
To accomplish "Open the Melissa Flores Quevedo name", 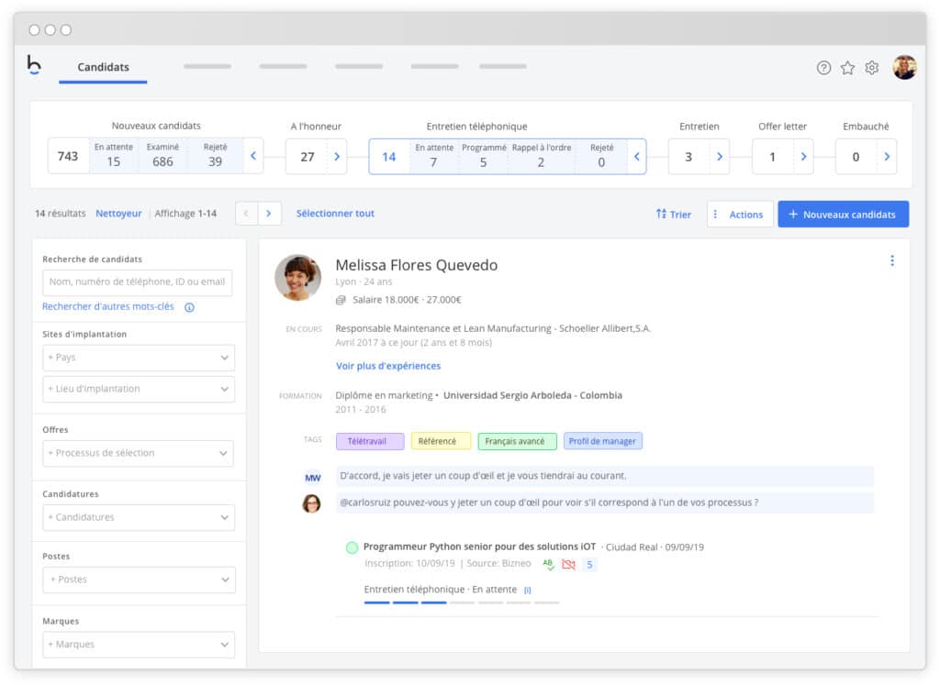I will [x=416, y=265].
